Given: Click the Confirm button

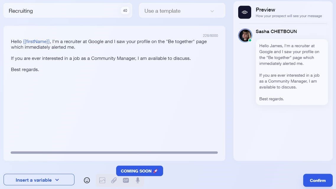Looking at the screenshot, I should tap(318, 180).
